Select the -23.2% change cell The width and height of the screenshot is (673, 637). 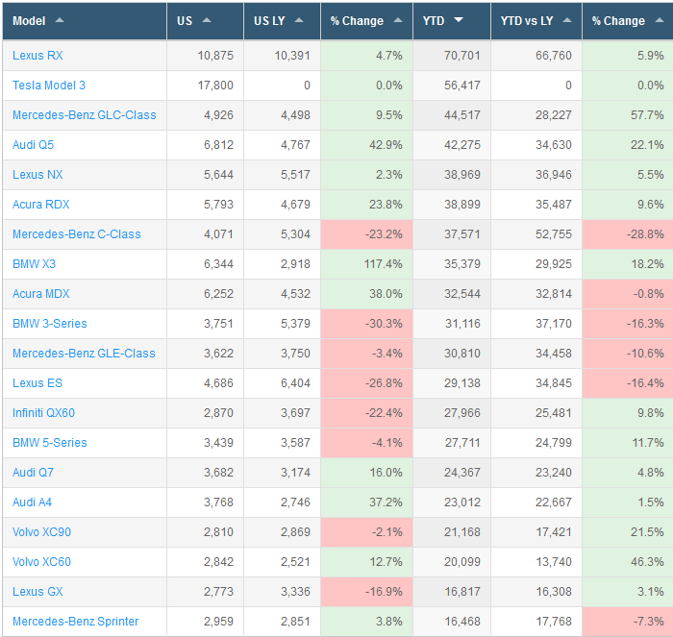click(366, 234)
